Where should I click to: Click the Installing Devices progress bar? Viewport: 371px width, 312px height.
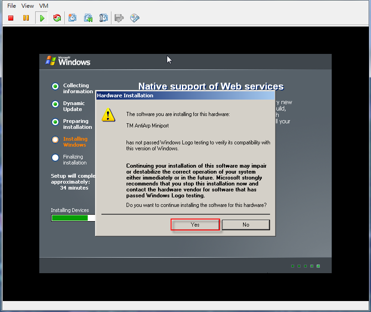72,218
